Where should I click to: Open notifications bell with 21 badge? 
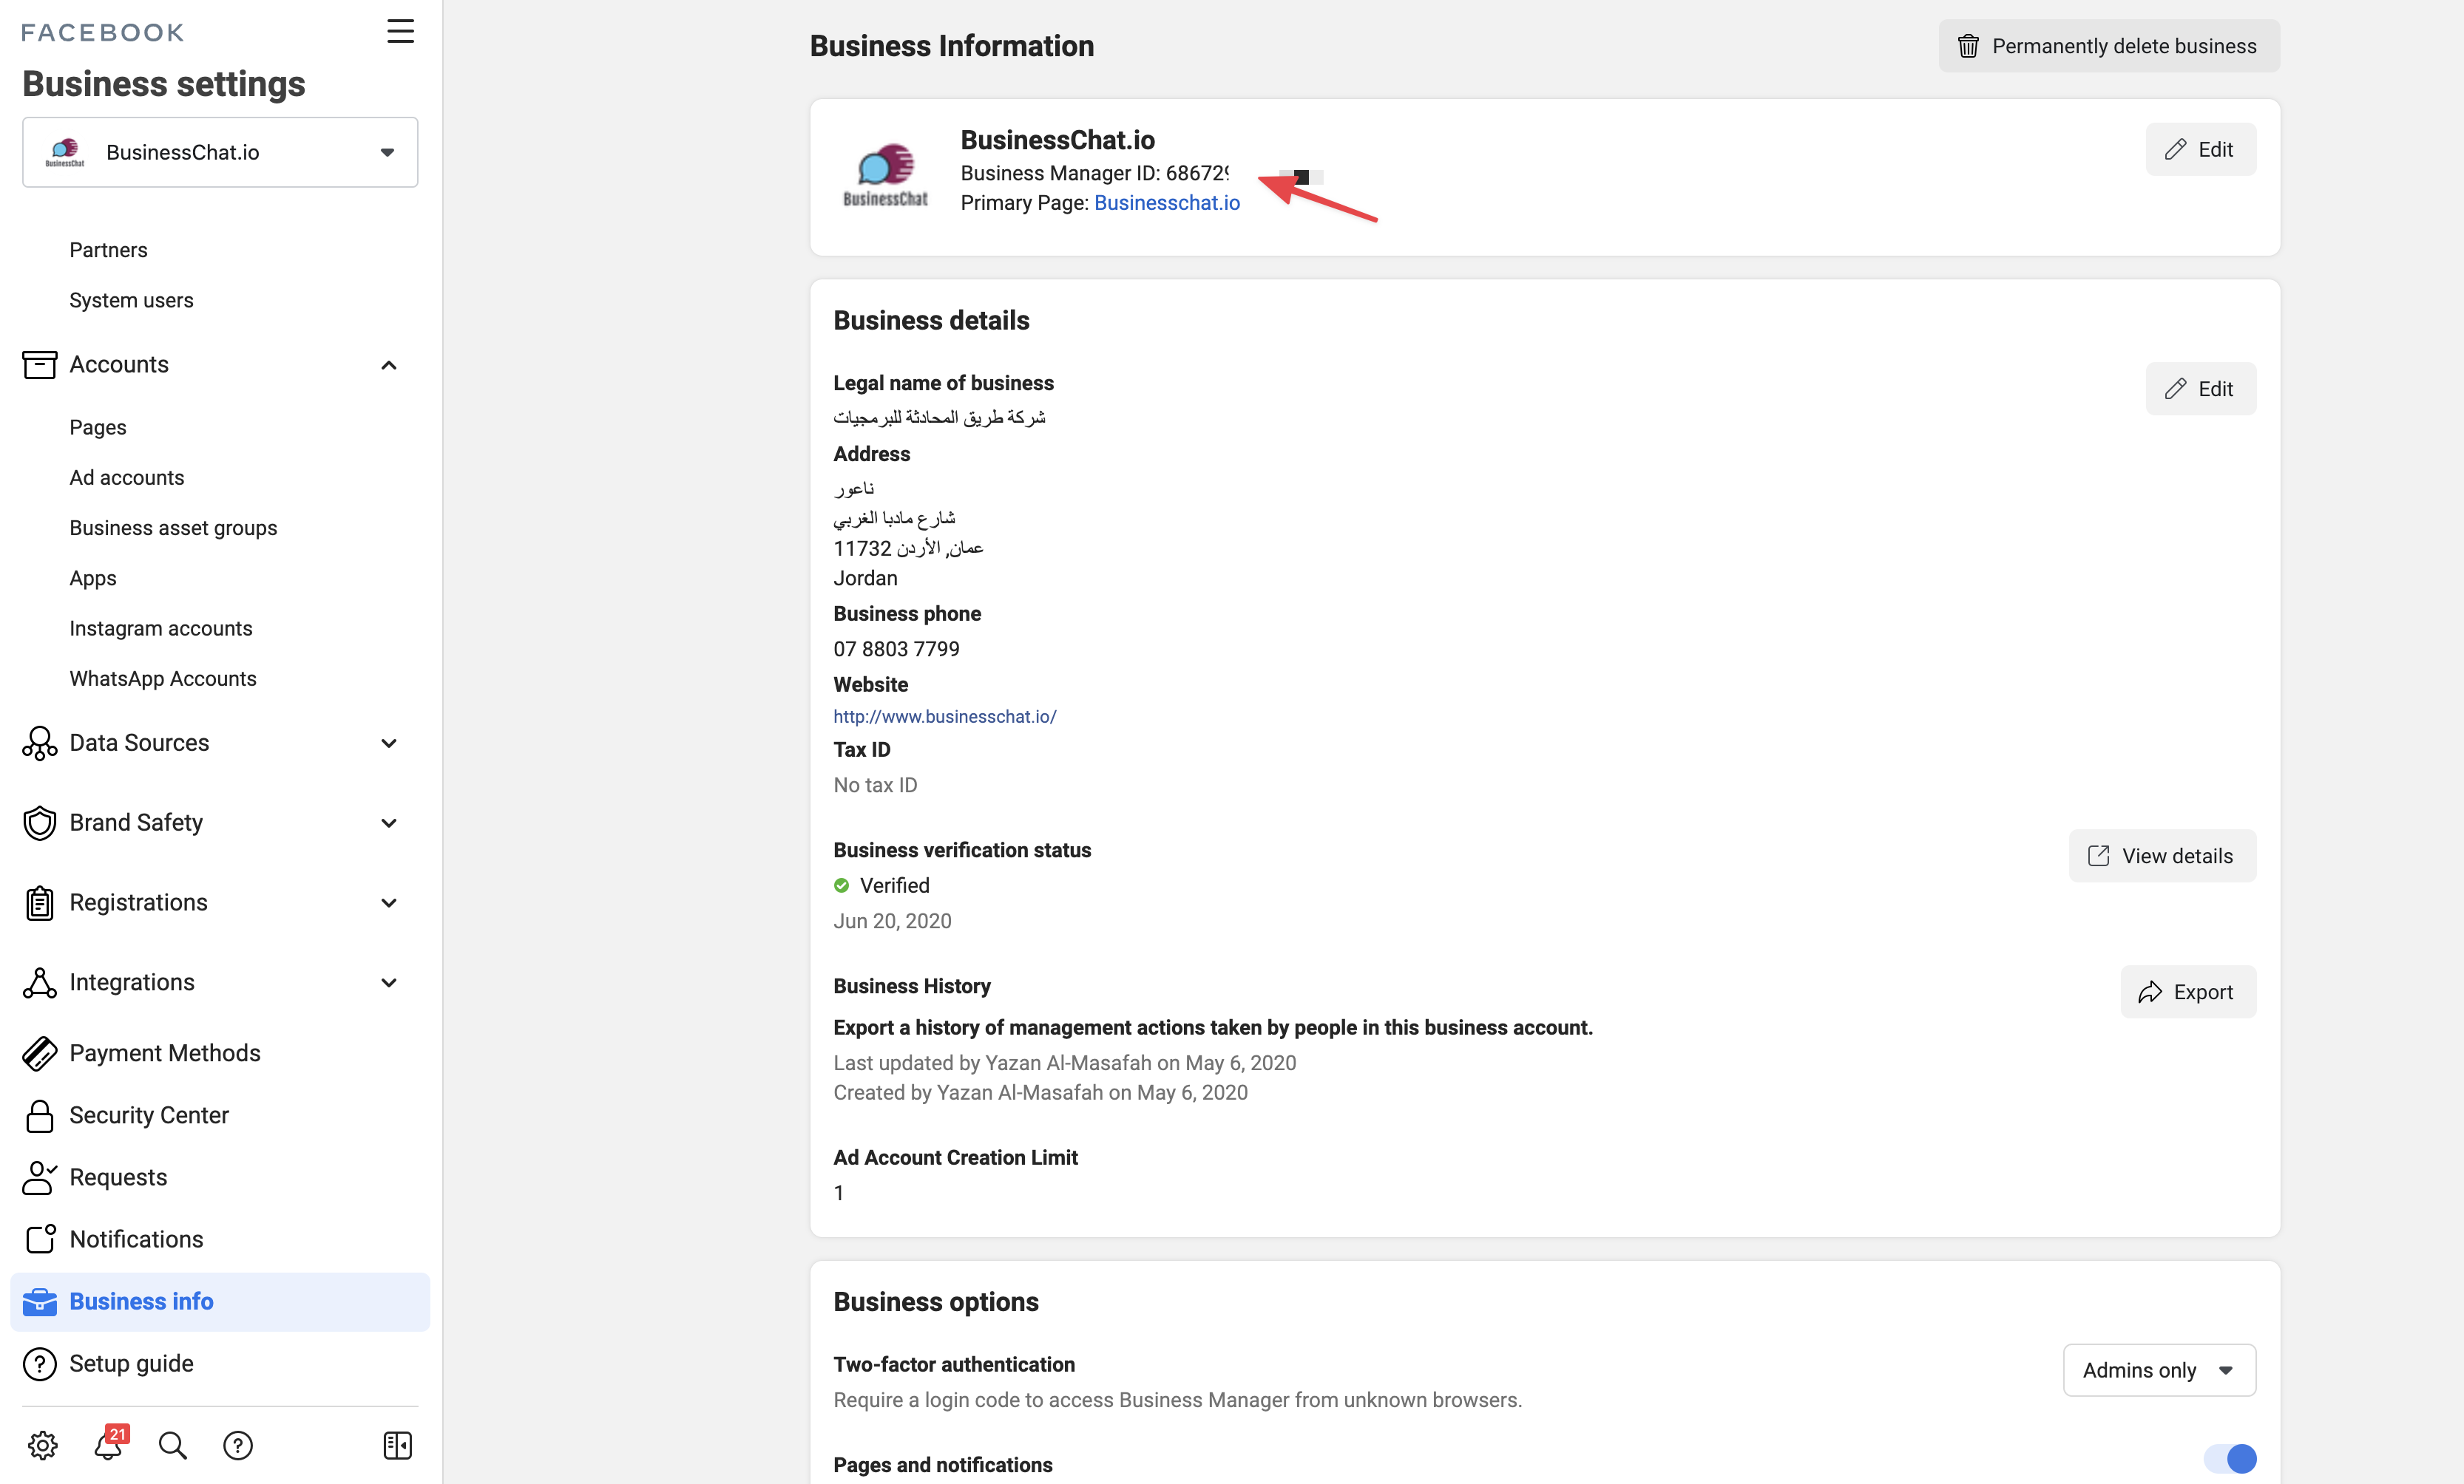110,1443
